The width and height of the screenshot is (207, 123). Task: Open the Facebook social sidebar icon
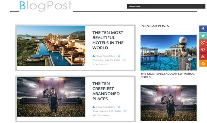click(203, 29)
